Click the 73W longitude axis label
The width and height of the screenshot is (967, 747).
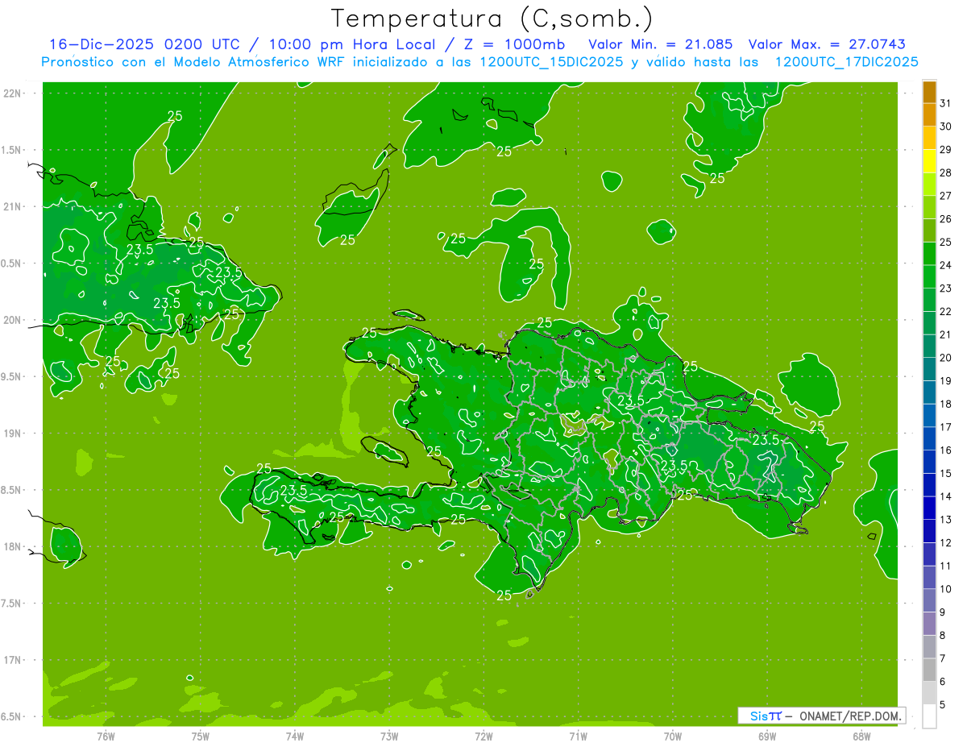point(389,736)
